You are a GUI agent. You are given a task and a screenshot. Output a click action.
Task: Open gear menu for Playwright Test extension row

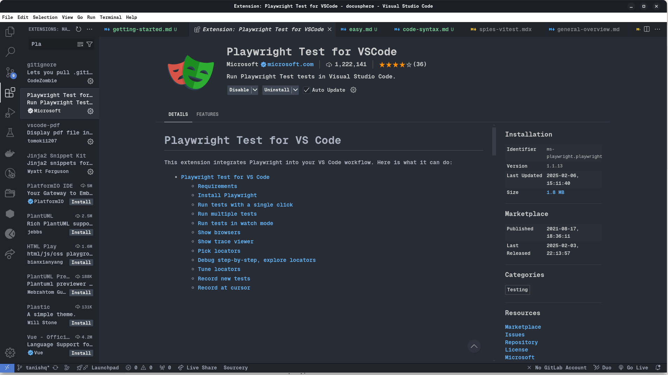pyautogui.click(x=90, y=111)
